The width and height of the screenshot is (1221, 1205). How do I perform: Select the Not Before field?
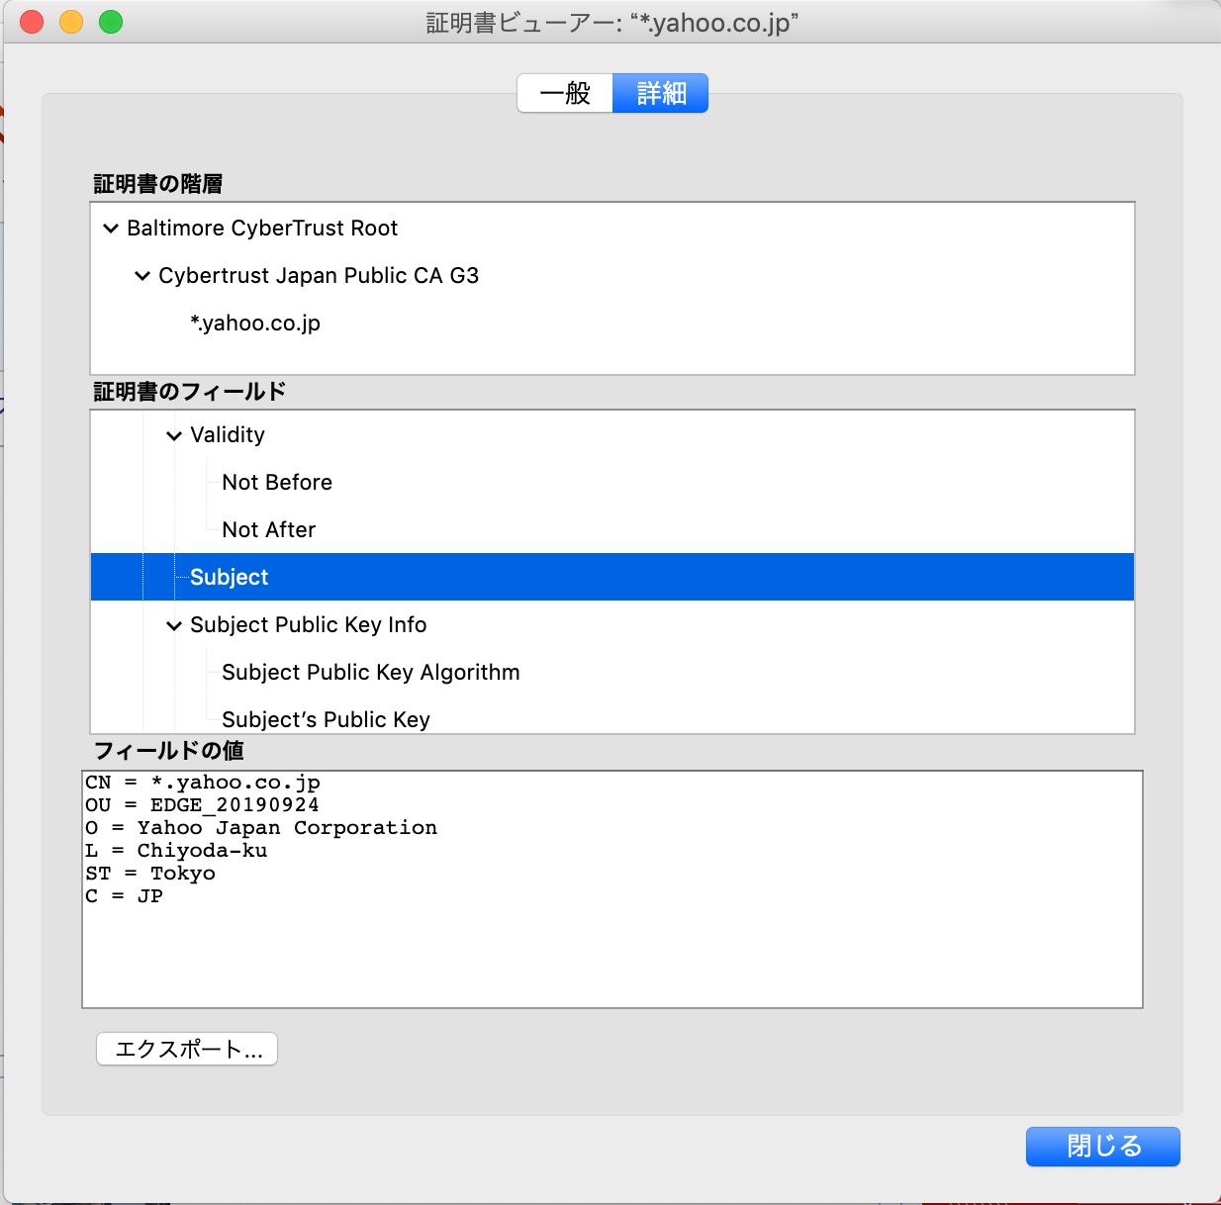pyautogui.click(x=277, y=483)
